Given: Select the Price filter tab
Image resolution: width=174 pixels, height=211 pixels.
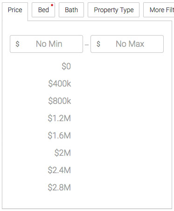Looking at the screenshot, I should 15,10.
